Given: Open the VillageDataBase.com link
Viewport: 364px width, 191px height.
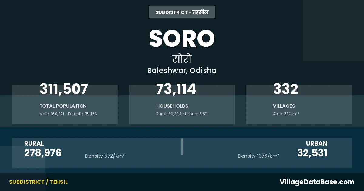Looking at the screenshot, I should [317, 182].
